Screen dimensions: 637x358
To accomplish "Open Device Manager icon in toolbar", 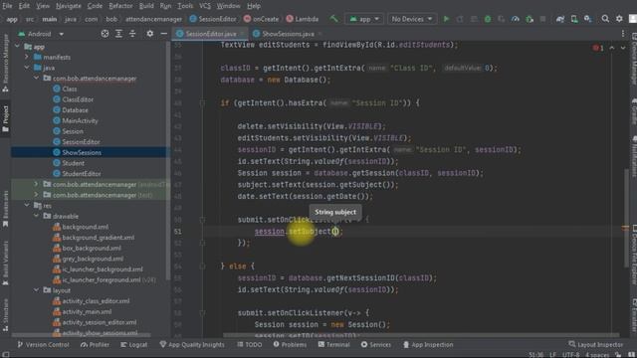I will coord(574,19).
